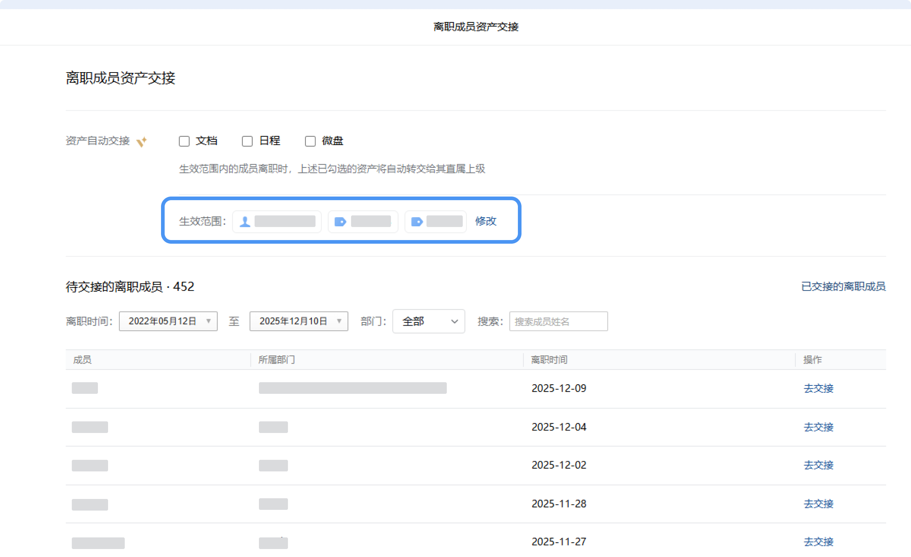This screenshot has width=911, height=557.
Task: Click 修改 to edit the effective scope
Action: click(486, 221)
